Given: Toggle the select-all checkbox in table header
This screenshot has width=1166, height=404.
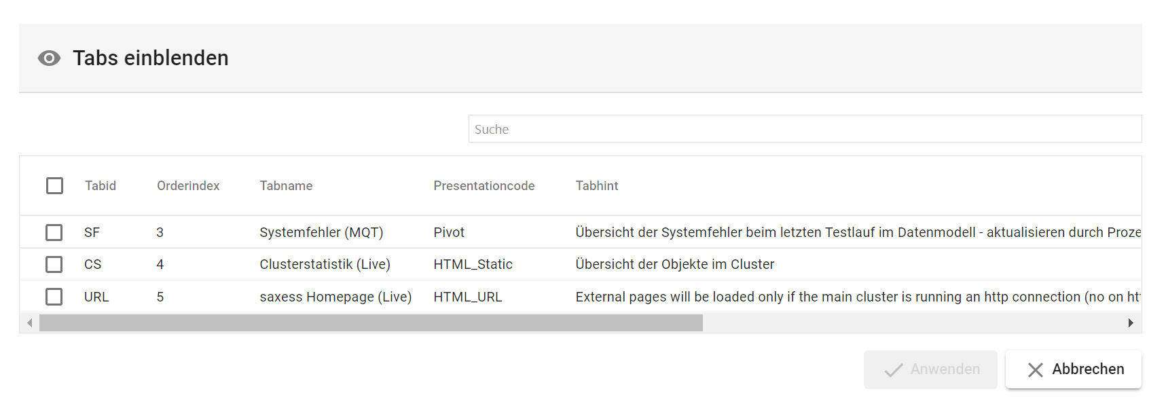Looking at the screenshot, I should click(54, 186).
